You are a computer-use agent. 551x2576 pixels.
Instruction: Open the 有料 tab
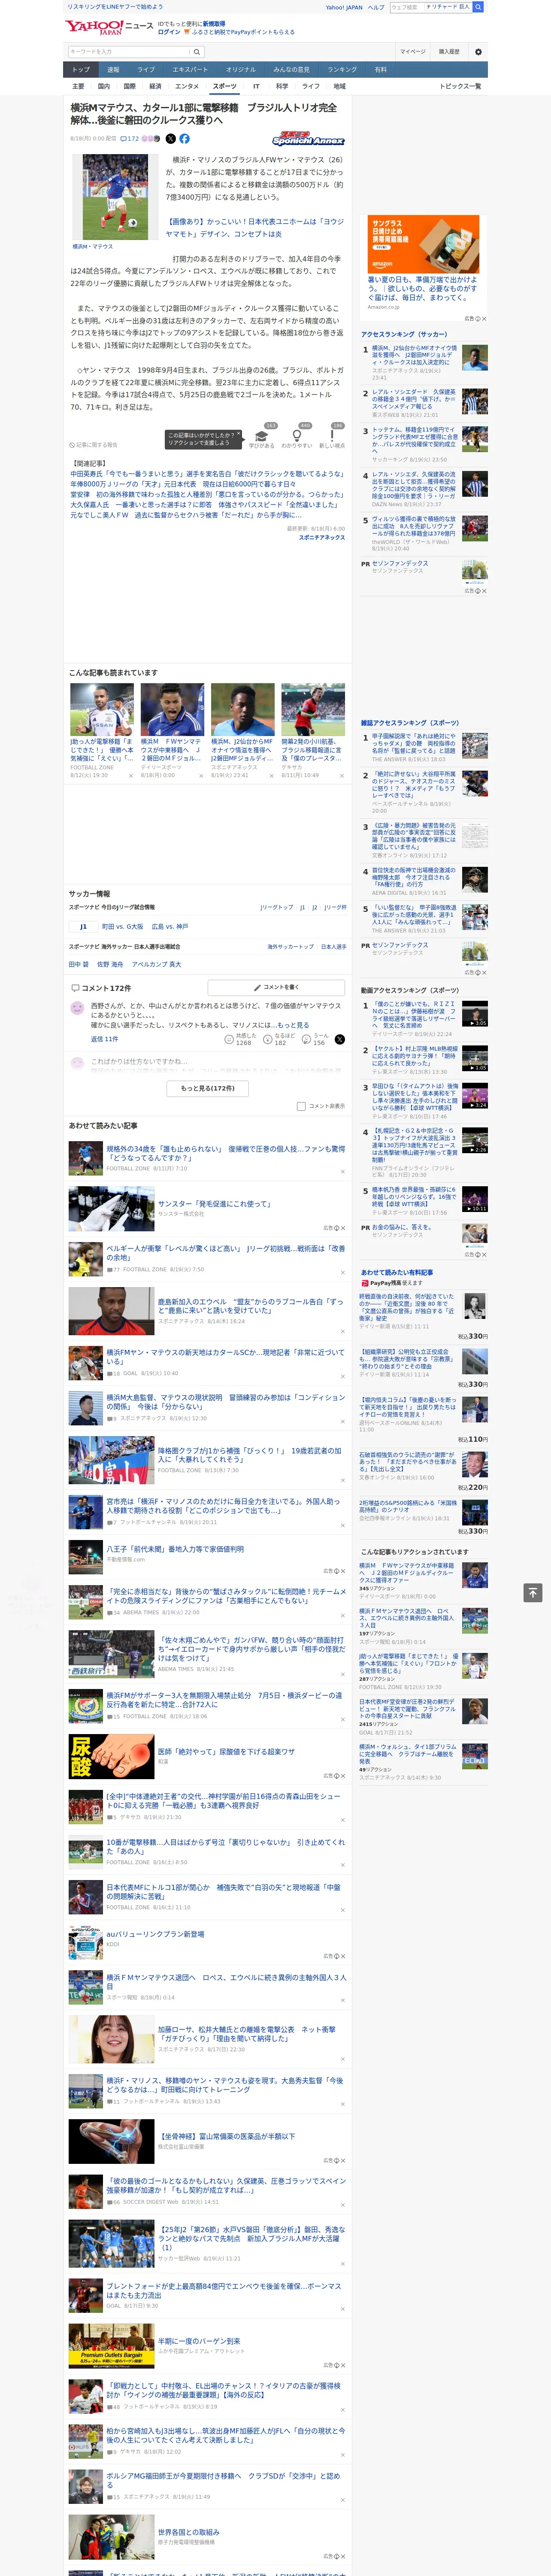point(380,69)
